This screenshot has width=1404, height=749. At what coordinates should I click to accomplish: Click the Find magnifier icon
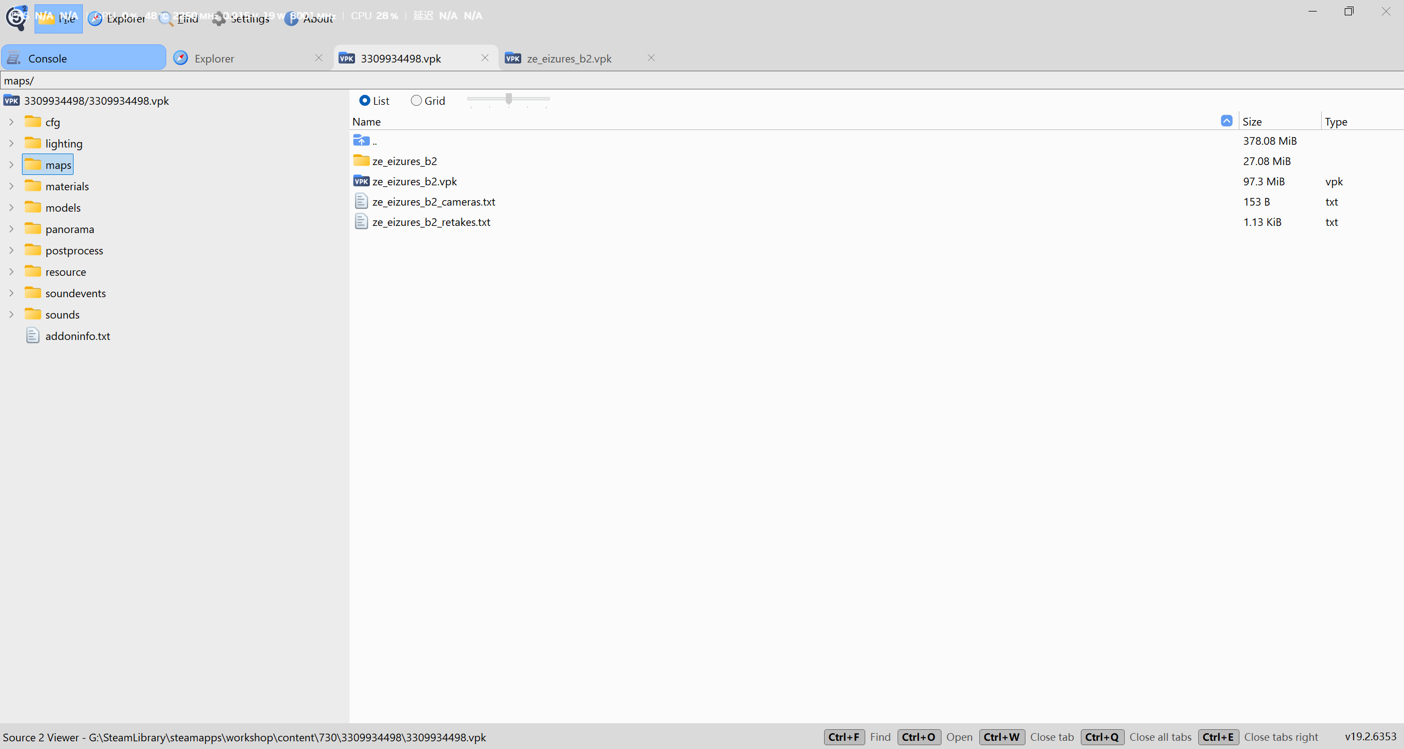[166, 19]
